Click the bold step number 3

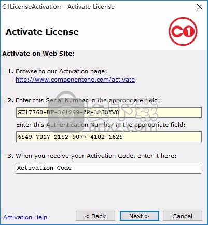tap(10, 156)
